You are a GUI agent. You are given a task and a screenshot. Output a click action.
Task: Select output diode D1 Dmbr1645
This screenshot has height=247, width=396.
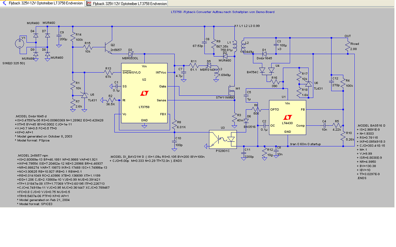264,54
